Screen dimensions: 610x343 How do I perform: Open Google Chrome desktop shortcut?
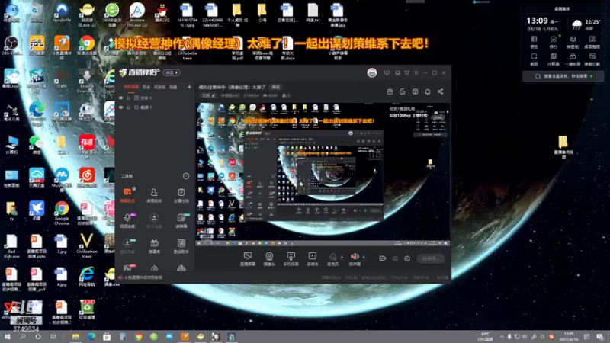(x=62, y=213)
